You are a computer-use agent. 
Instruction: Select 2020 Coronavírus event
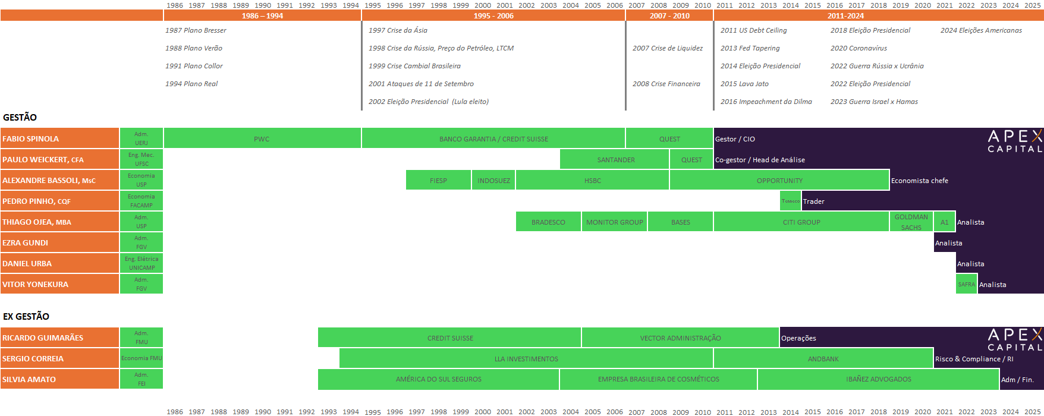click(x=859, y=48)
